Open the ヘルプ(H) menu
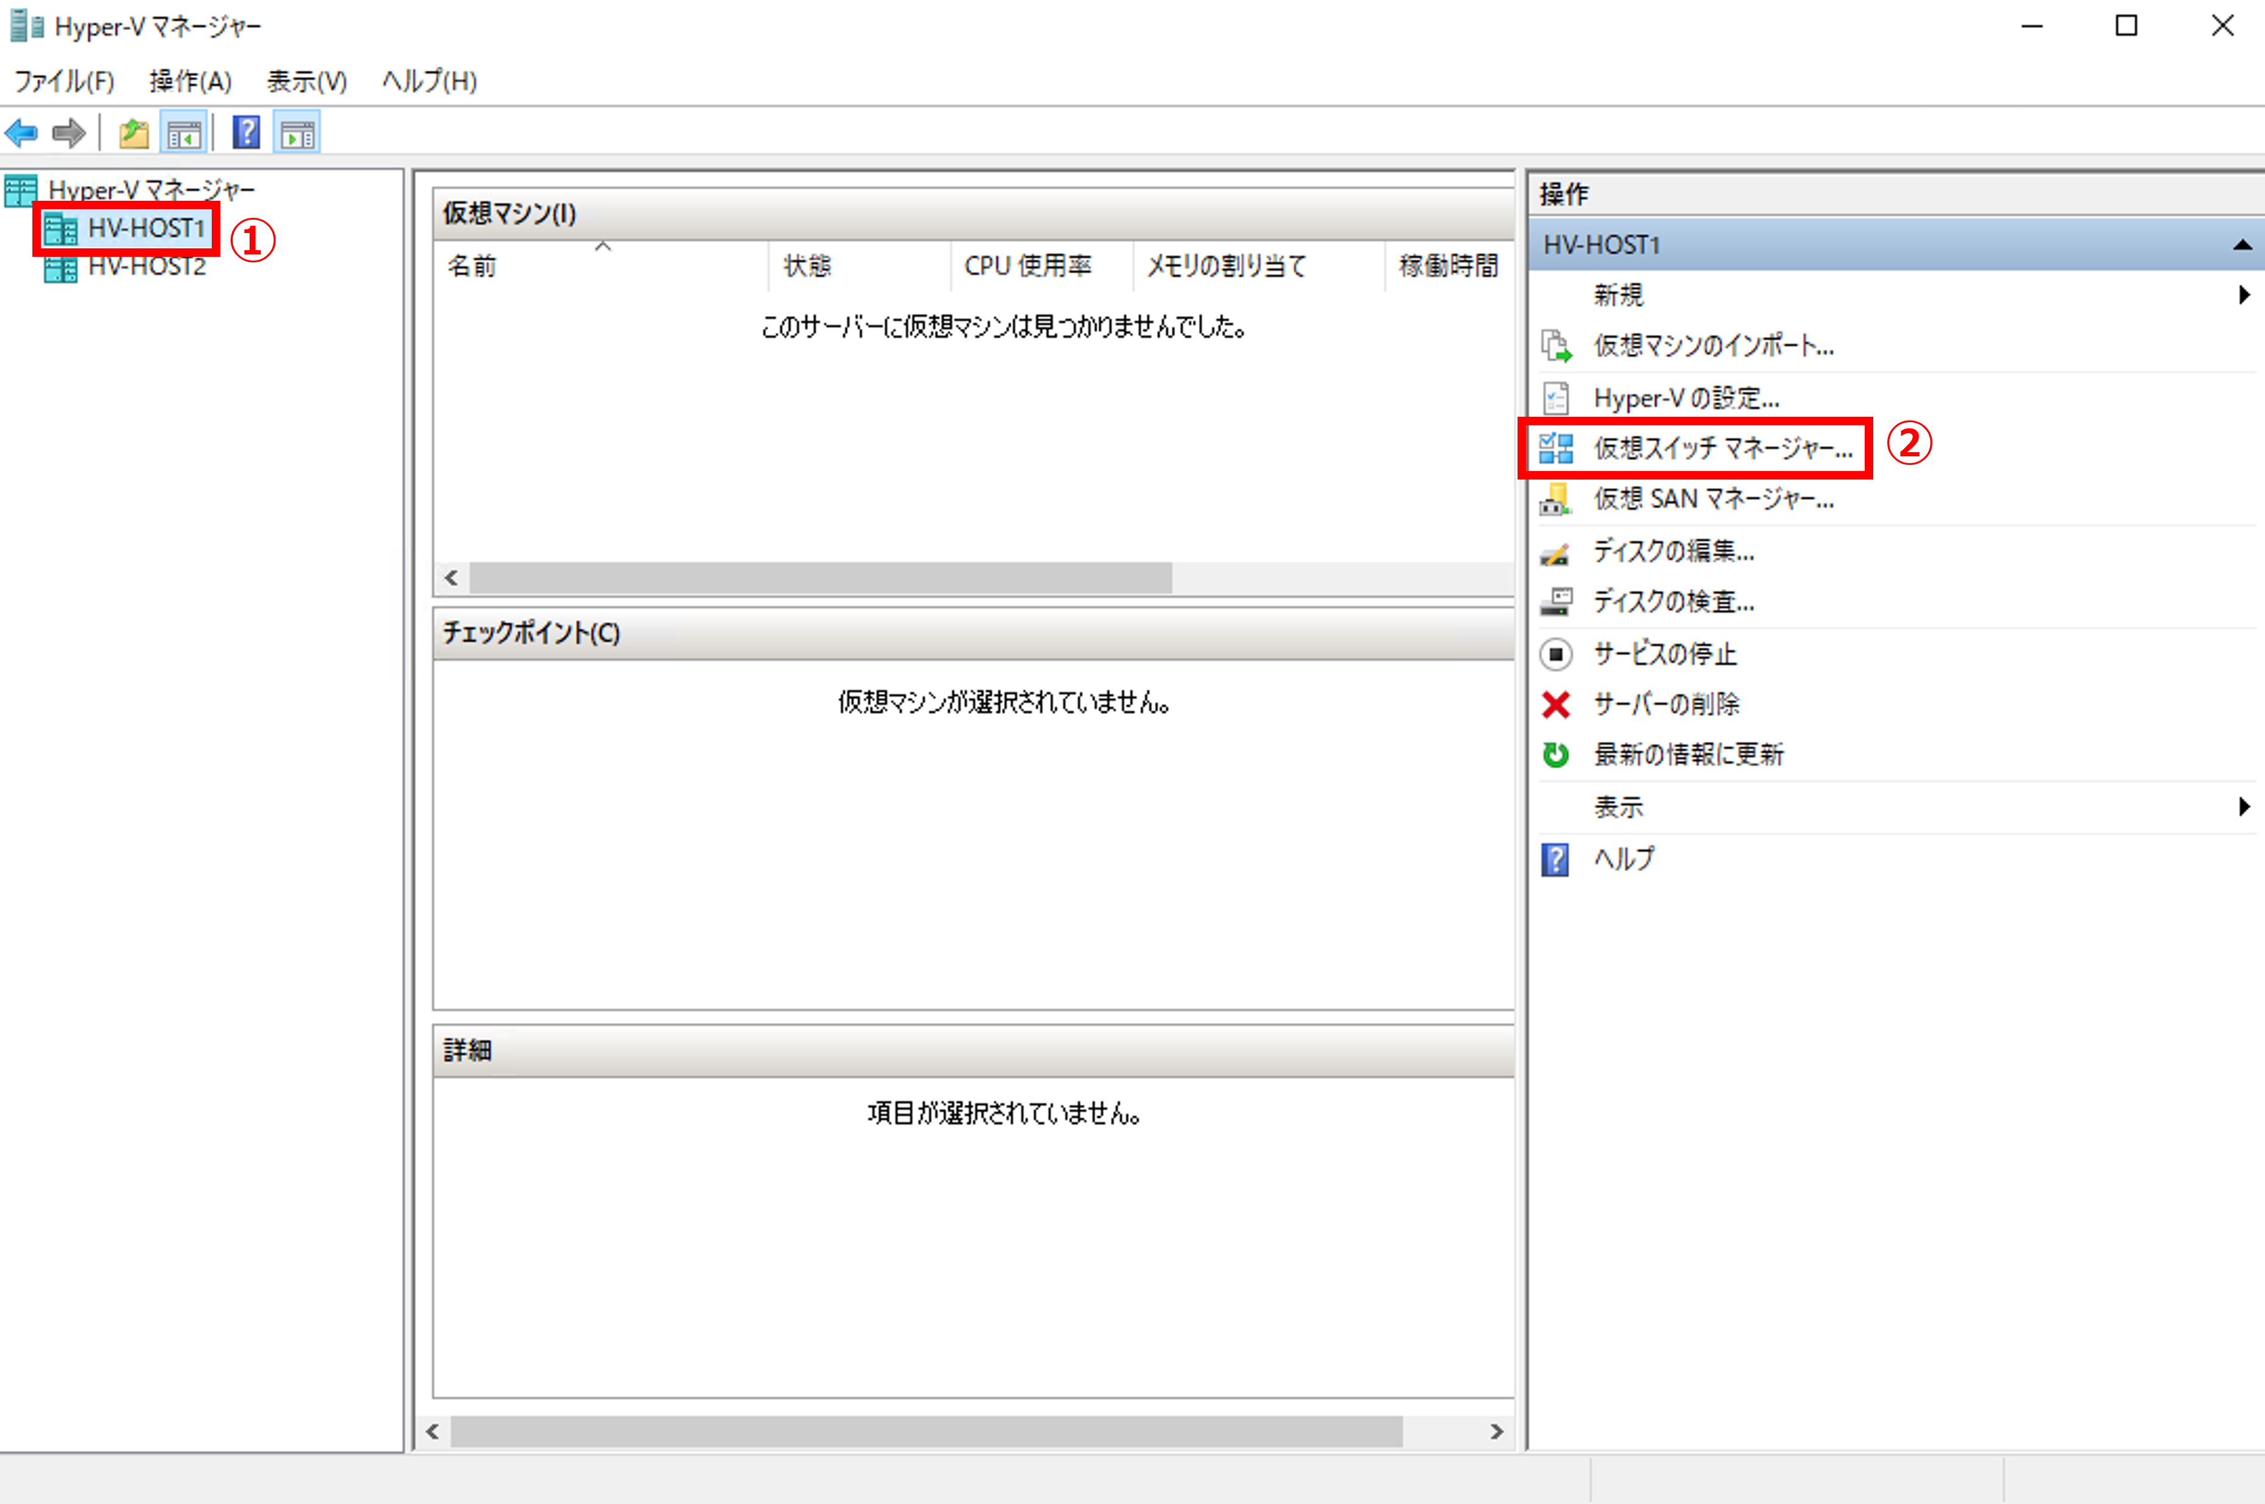The width and height of the screenshot is (2265, 1504). (429, 82)
